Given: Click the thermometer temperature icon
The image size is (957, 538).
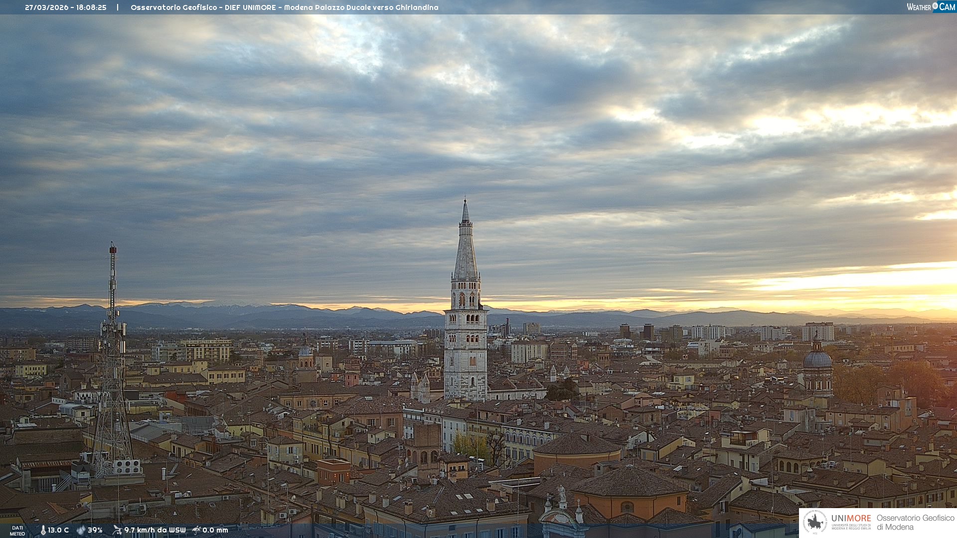Looking at the screenshot, I should (43, 530).
